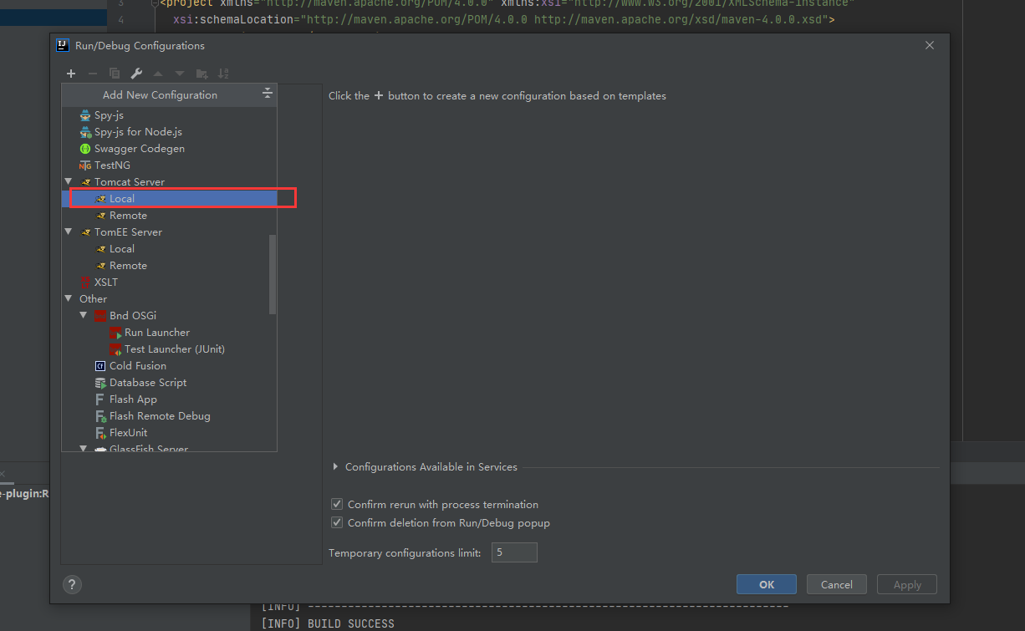Expand Configurations Available in Services

click(335, 466)
